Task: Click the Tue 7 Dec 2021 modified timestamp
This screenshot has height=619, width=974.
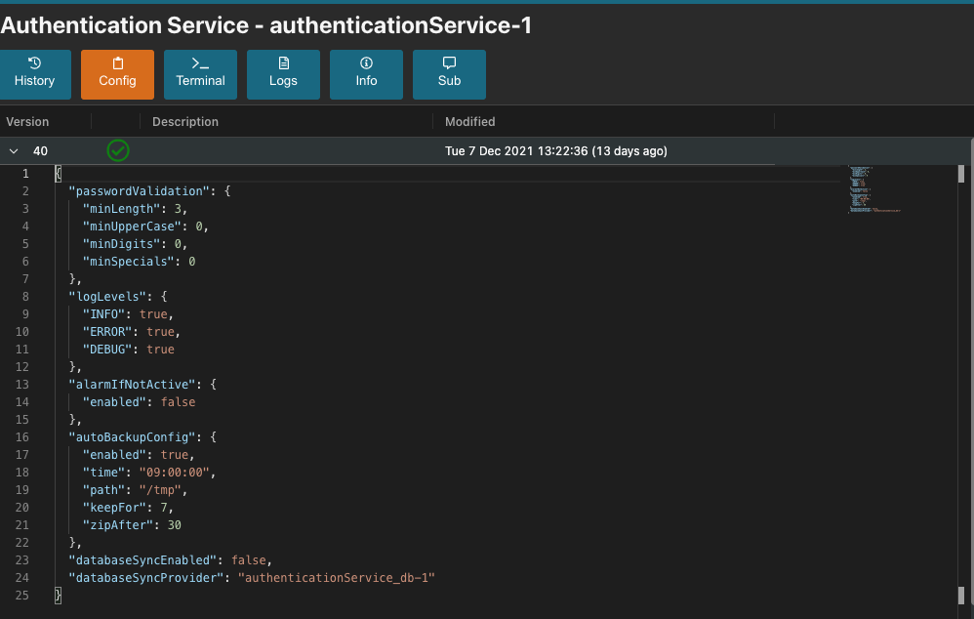Action: (556, 151)
